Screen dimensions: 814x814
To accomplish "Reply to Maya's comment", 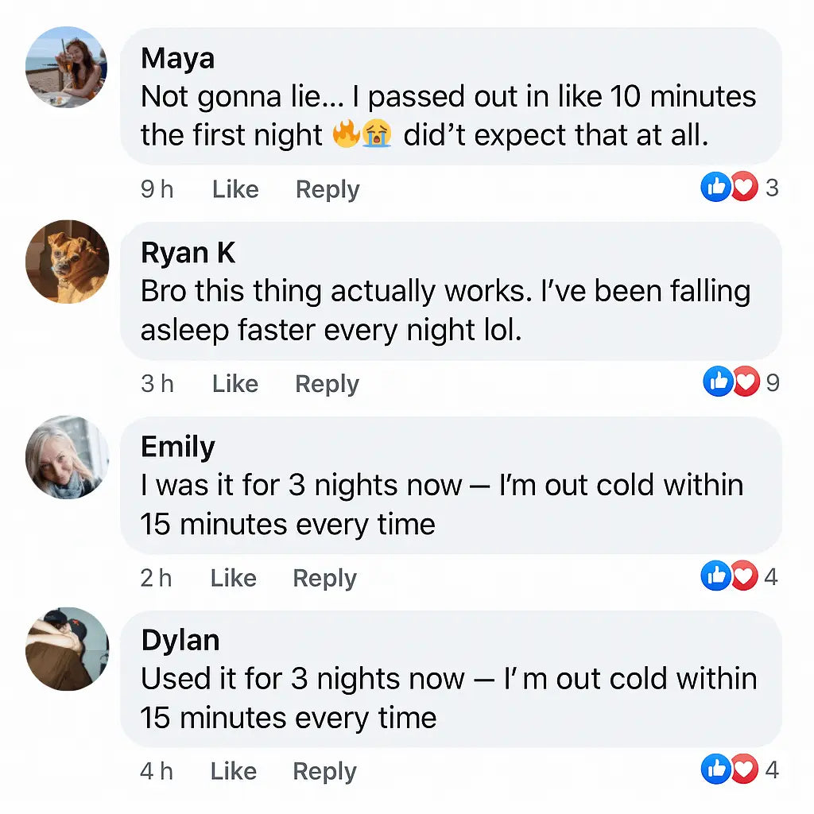I will pos(328,189).
